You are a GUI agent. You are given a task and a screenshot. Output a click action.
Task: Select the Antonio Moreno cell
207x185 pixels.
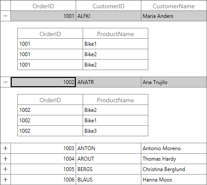(174, 148)
